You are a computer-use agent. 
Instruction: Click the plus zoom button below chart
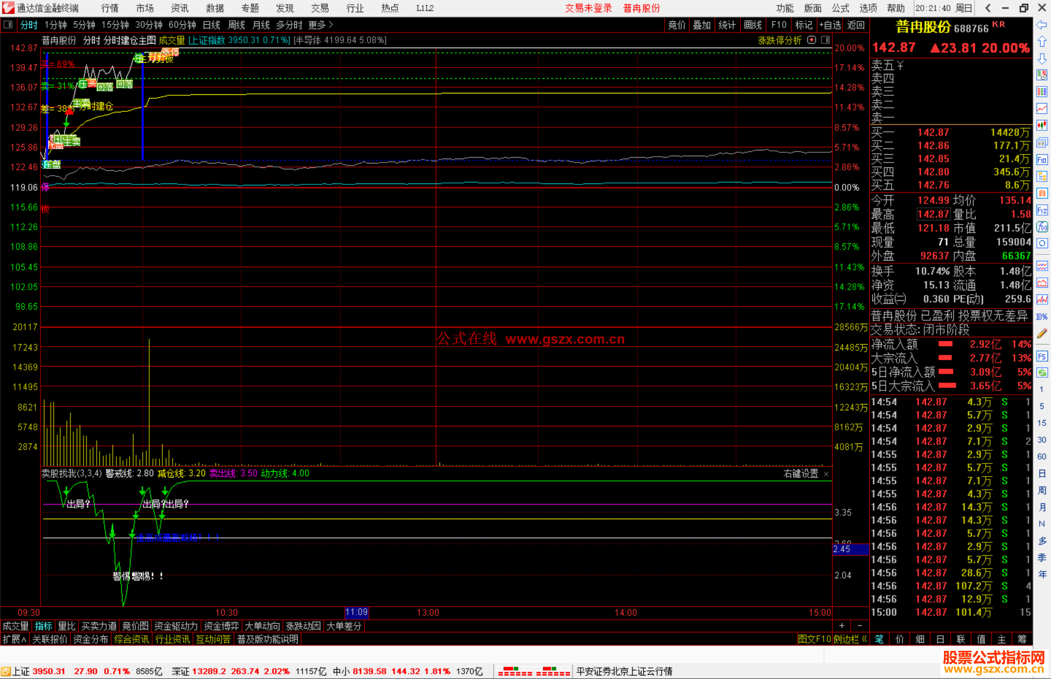[x=842, y=625]
